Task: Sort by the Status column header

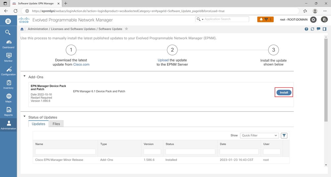Action: (170, 144)
